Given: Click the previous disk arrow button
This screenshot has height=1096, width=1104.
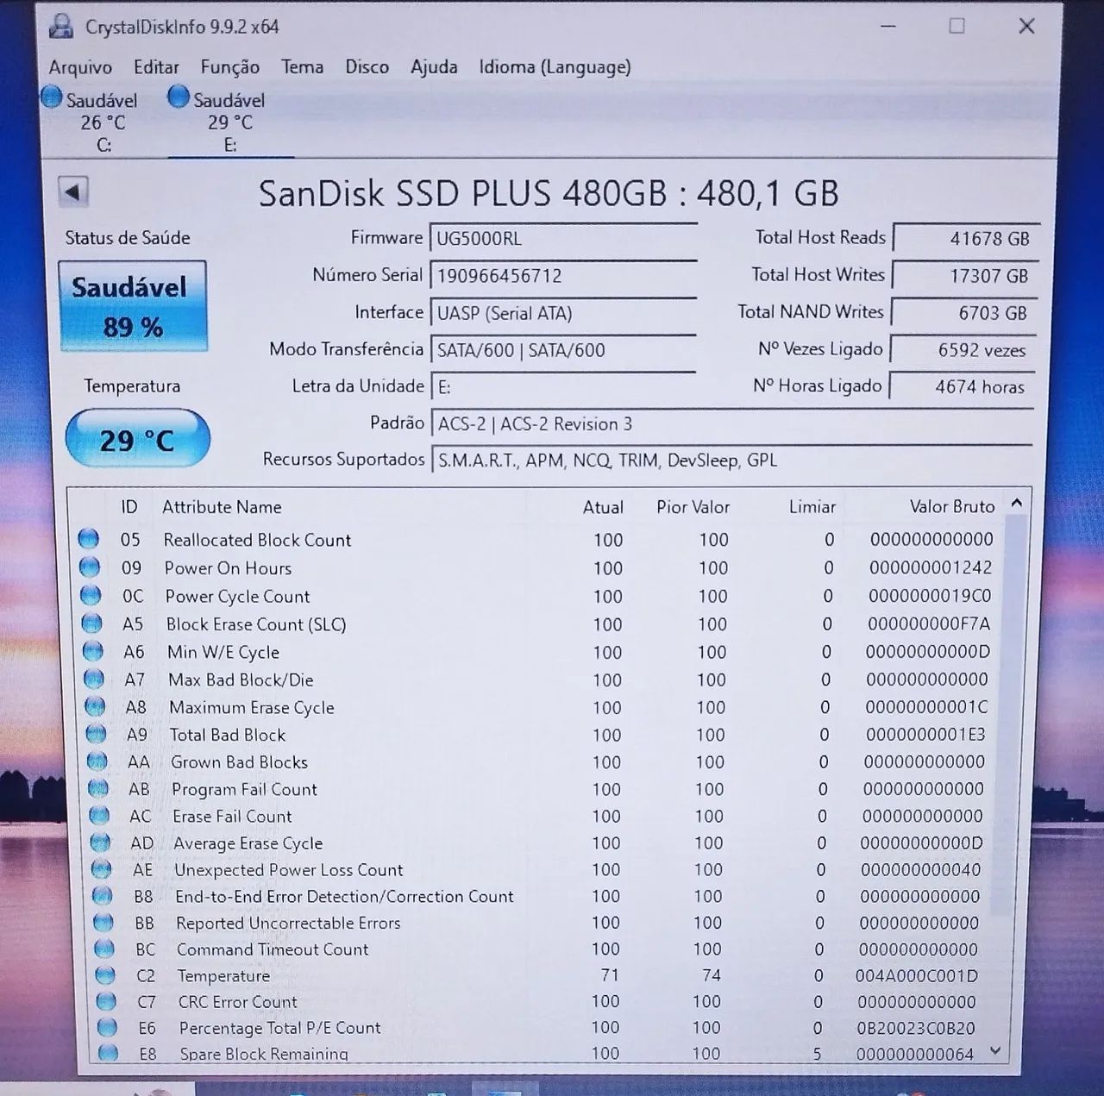Looking at the screenshot, I should (73, 191).
